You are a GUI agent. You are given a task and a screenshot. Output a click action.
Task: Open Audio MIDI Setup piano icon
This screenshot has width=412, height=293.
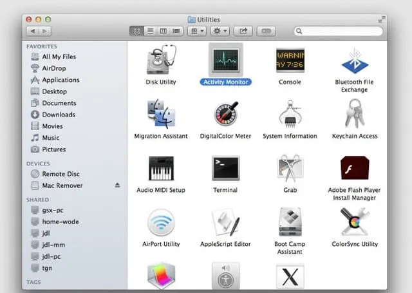click(161, 168)
